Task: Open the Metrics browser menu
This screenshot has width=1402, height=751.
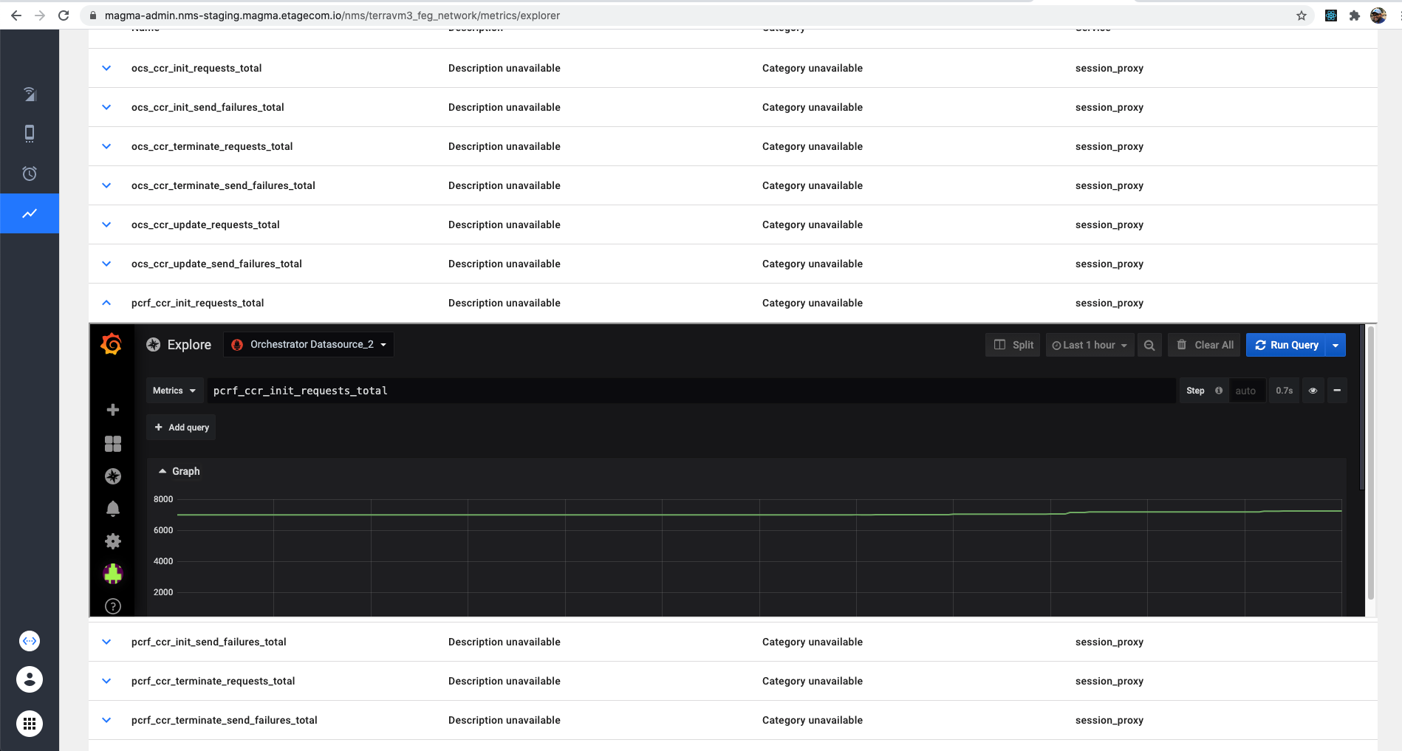Action: [174, 391]
